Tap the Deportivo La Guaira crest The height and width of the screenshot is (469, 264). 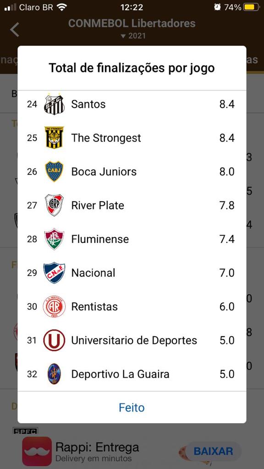point(54,374)
